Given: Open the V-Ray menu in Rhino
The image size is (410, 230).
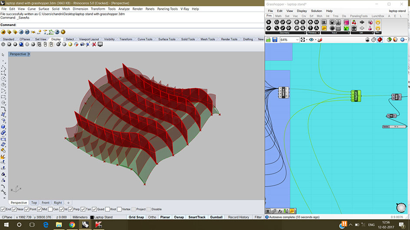Looking at the screenshot, I should (185, 9).
